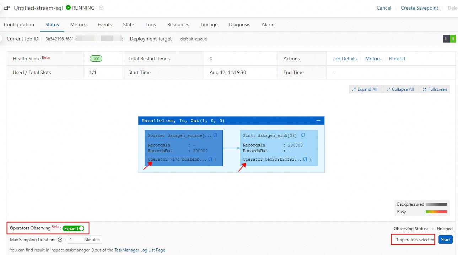Copy Operator 717c7b8afebb ID icon

coord(210,159)
